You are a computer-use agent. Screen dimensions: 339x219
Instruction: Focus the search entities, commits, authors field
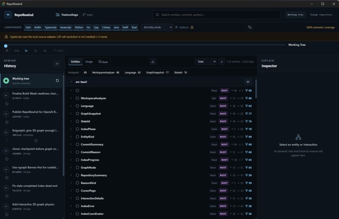point(217,15)
